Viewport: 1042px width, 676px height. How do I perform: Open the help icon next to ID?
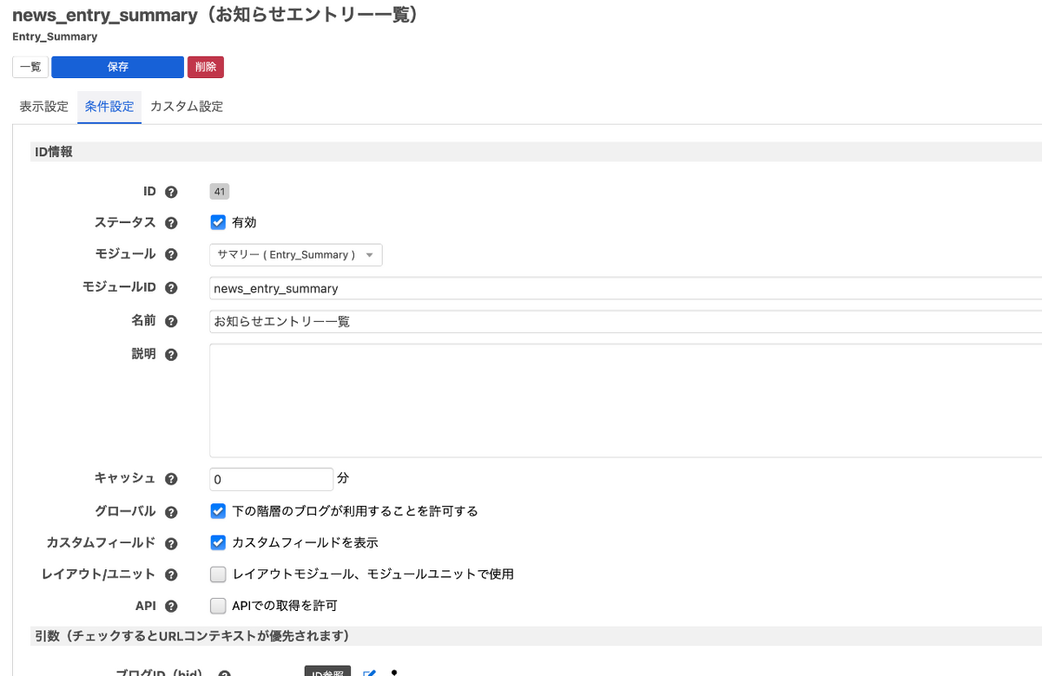click(x=170, y=191)
